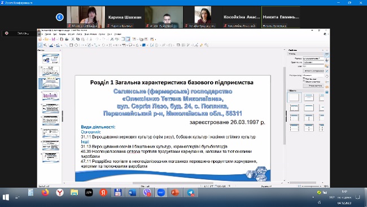Select the rectangle shape tool in drawing toolbar
The image size is (367, 207).
coord(71,45)
